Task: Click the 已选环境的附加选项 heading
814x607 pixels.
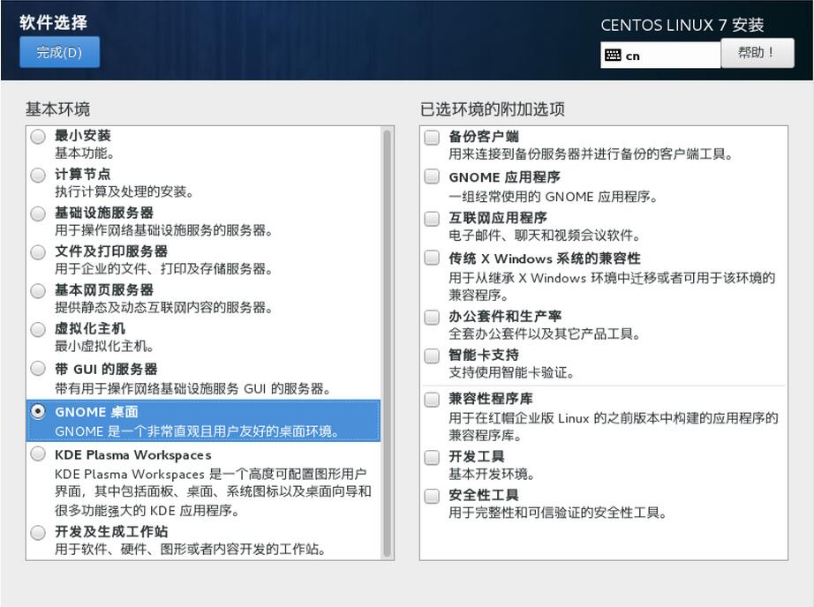Action: [492, 109]
